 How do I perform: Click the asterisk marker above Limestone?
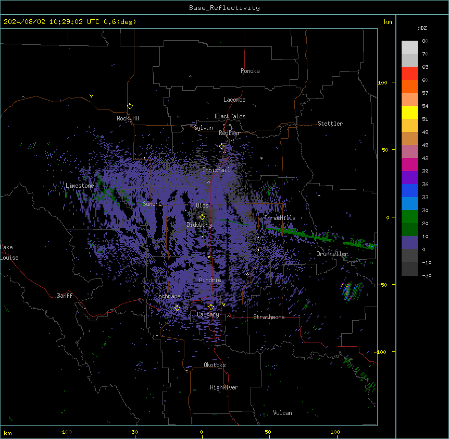coord(80,180)
